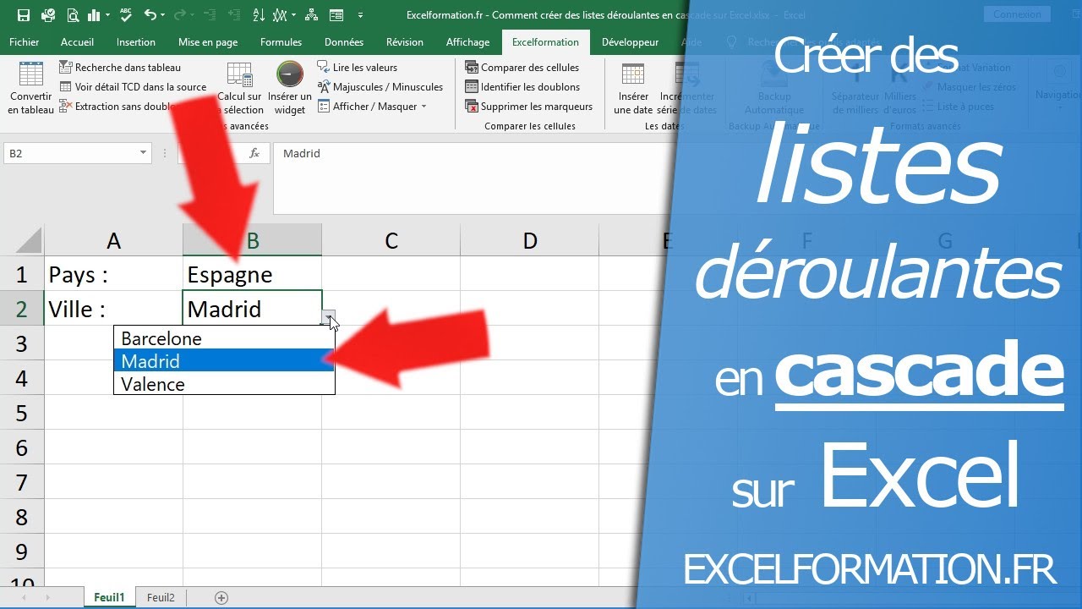This screenshot has height=609, width=1082.
Task: Open the dropdown beside the bar chart icon
Action: (107, 15)
